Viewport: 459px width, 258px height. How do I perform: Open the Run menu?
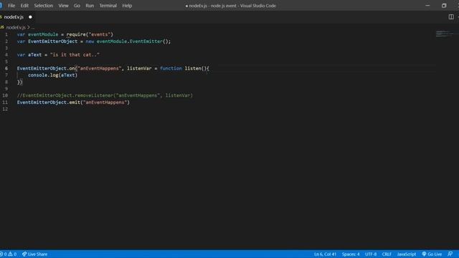90,6
